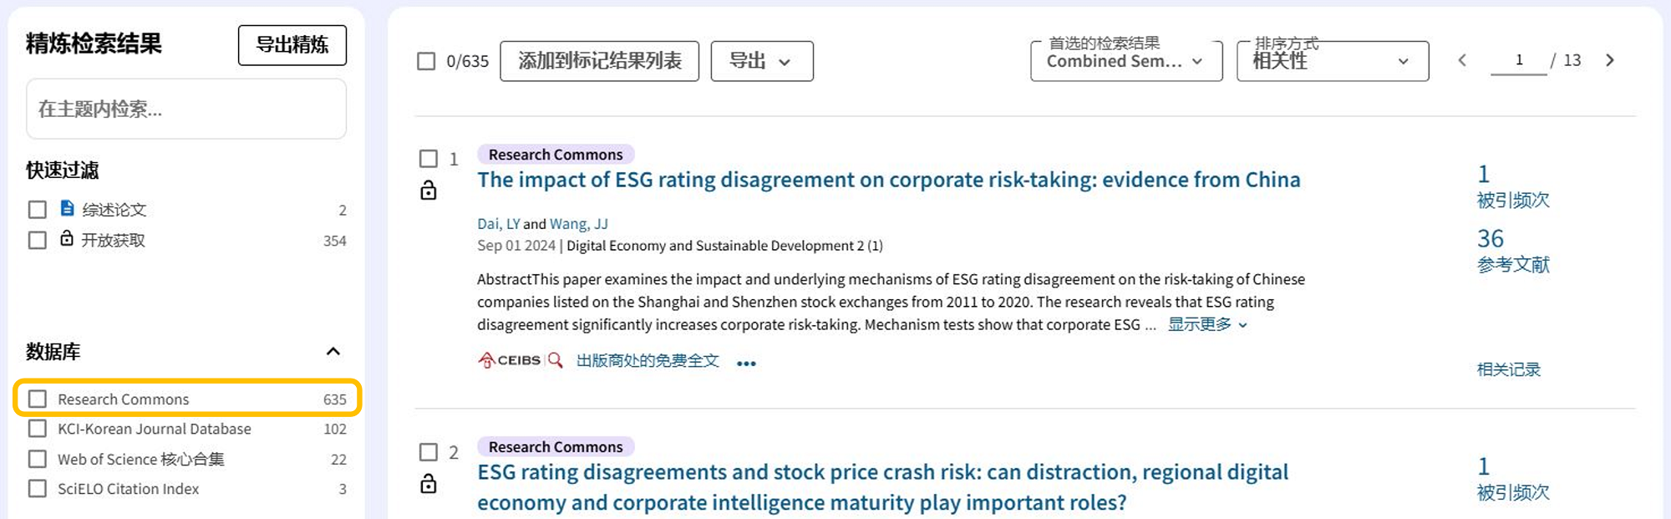This screenshot has height=519, width=1671.
Task: Enable the KCI-Korean Journal Database checkbox
Action: 38,429
